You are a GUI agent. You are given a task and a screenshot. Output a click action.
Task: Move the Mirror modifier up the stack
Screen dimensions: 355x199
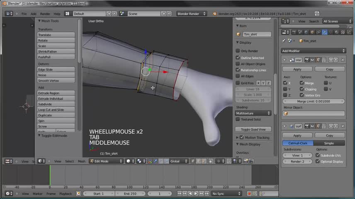331,60
